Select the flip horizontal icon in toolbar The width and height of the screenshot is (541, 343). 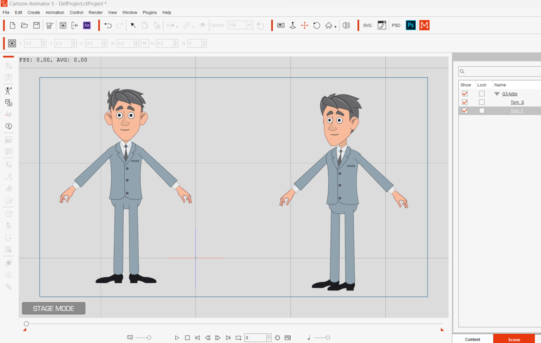pos(346,25)
